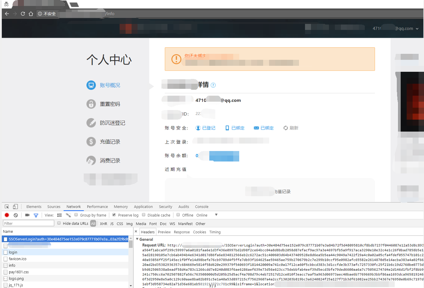Image resolution: width=424 pixels, height=288 pixels.
Task: Click the 重置密码 lock icon
Action: (x=91, y=104)
